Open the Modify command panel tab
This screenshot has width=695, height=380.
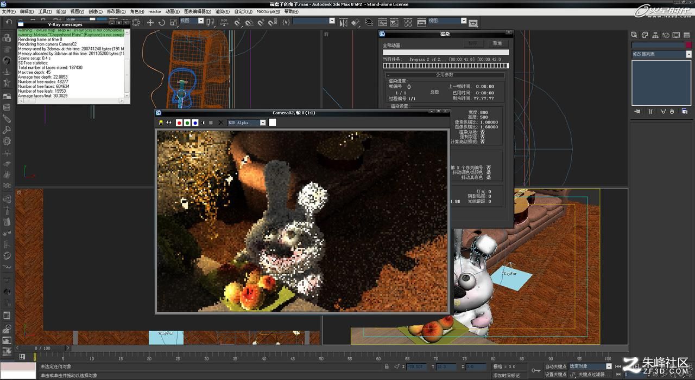pos(645,35)
